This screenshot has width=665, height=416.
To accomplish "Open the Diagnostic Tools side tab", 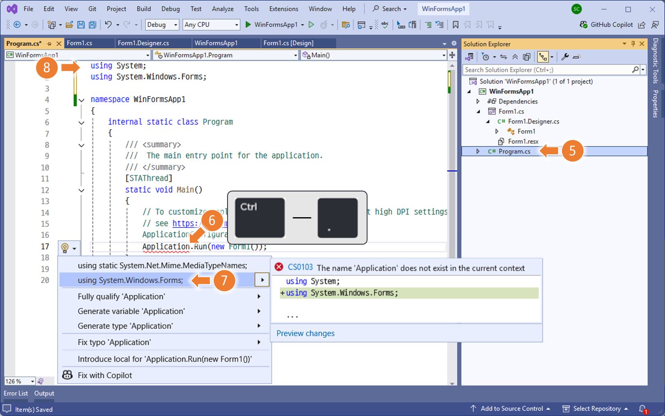I will (x=656, y=61).
